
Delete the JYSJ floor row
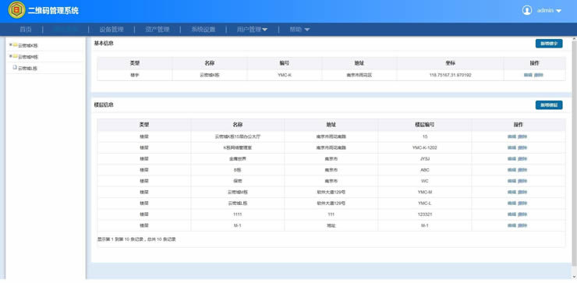point(522,158)
